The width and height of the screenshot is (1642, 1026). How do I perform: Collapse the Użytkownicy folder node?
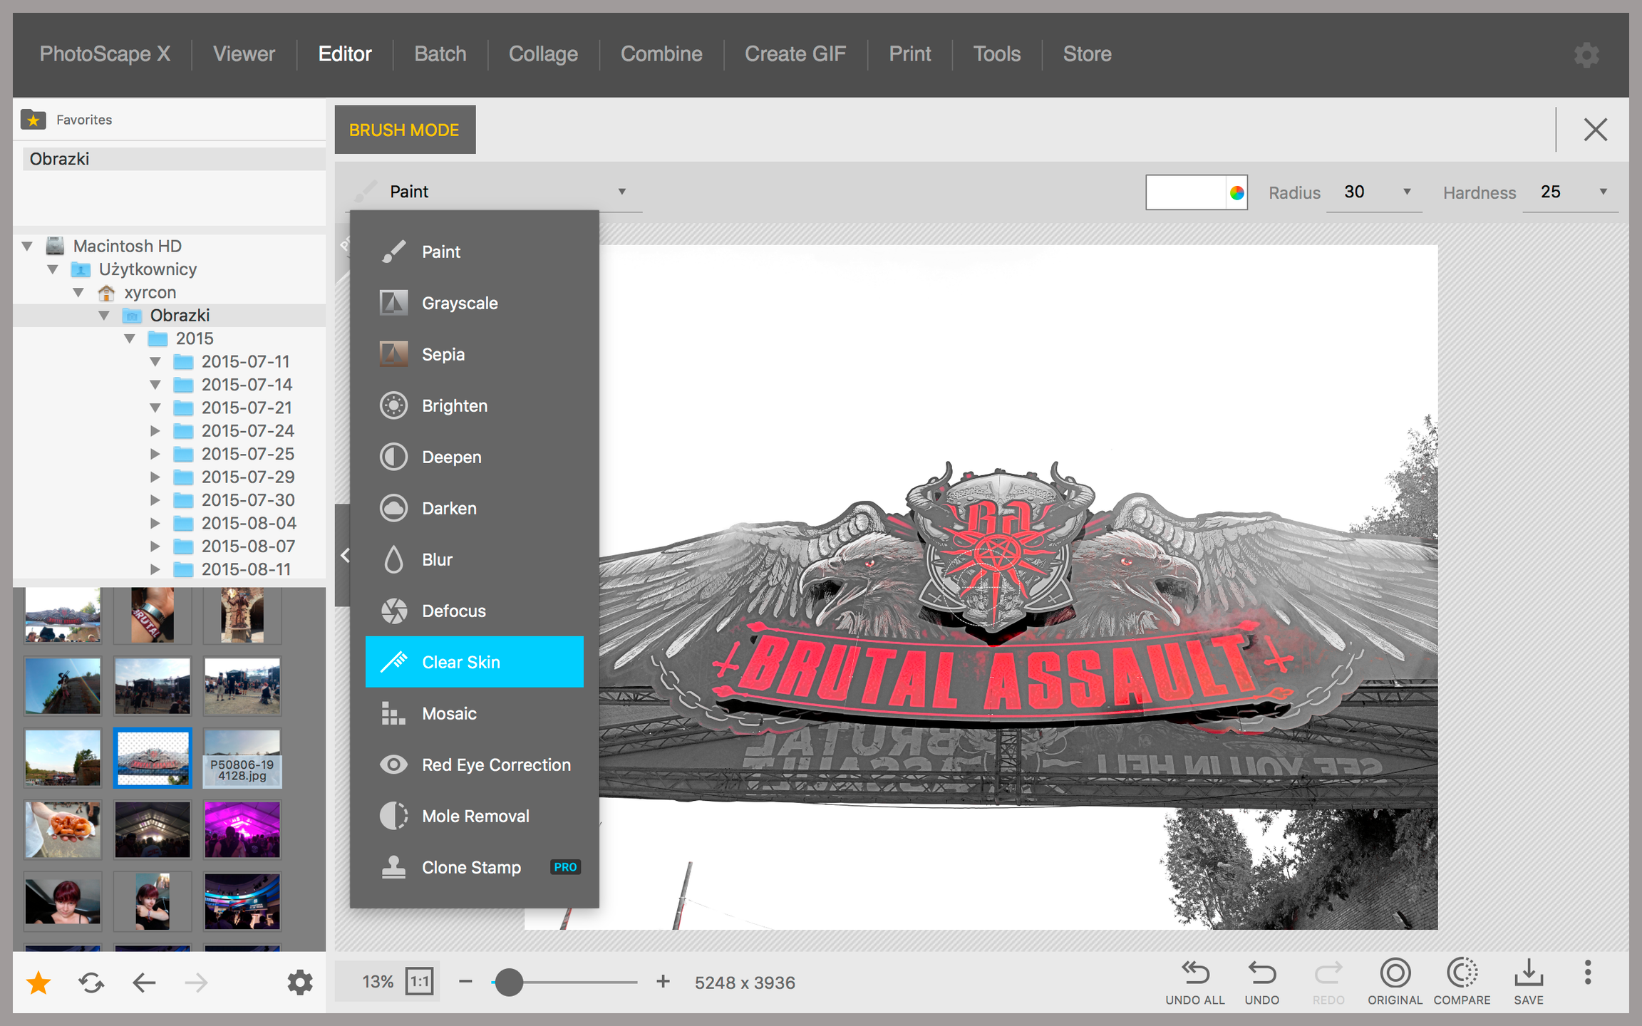click(53, 269)
